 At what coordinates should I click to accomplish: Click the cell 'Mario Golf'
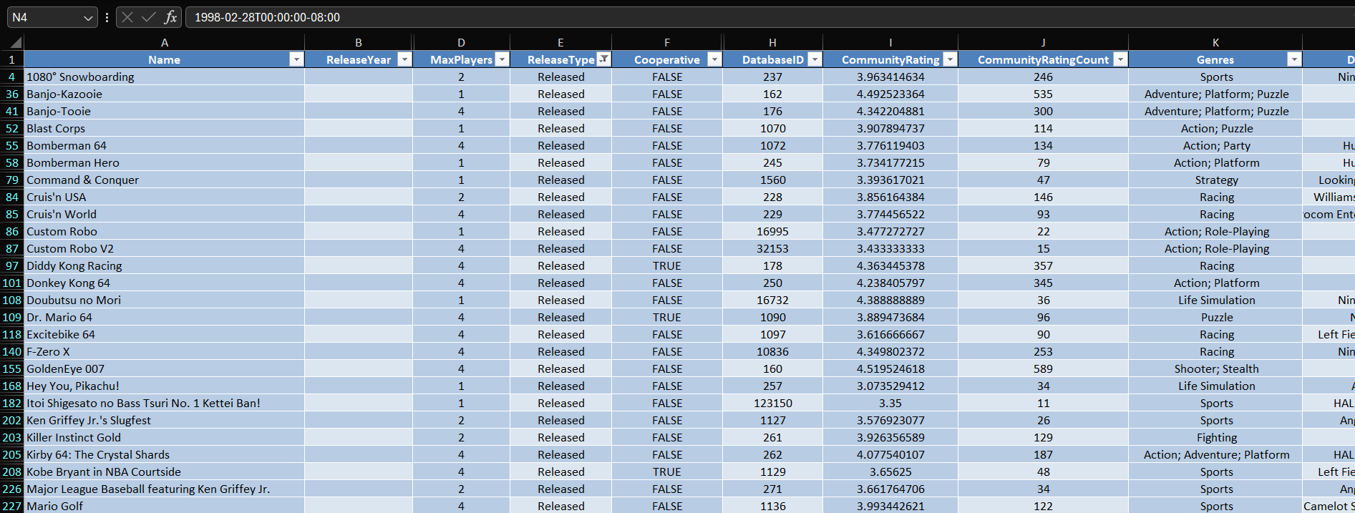165,506
